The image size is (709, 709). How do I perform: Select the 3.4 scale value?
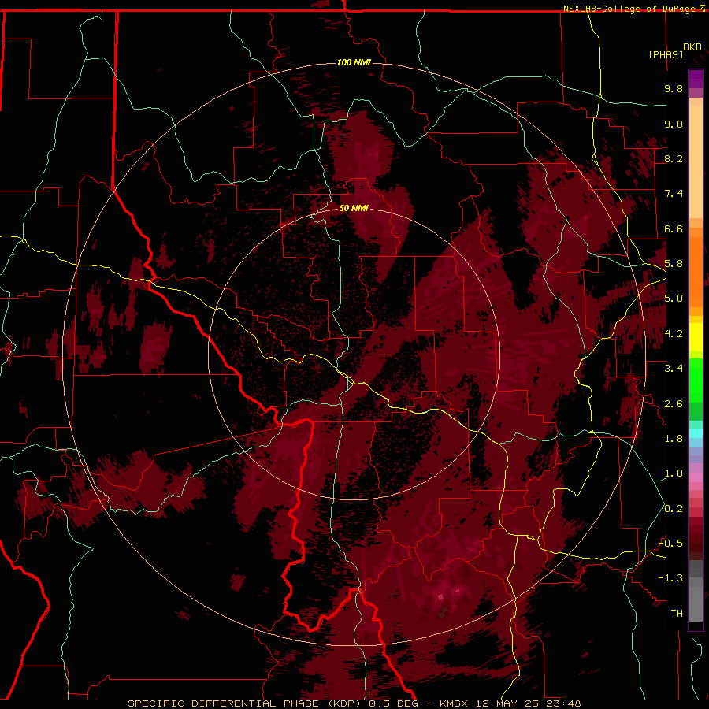point(674,369)
